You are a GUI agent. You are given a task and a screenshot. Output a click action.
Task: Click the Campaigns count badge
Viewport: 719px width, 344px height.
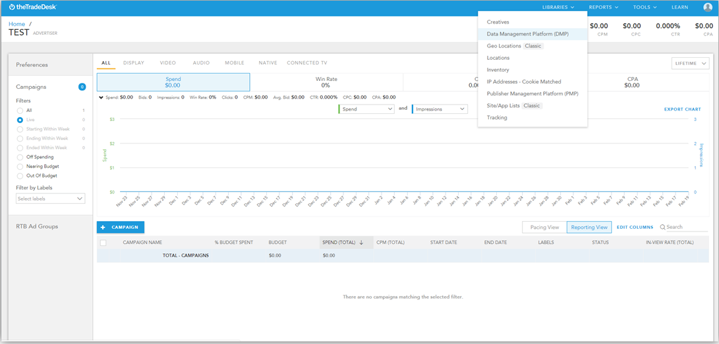pyautogui.click(x=82, y=87)
